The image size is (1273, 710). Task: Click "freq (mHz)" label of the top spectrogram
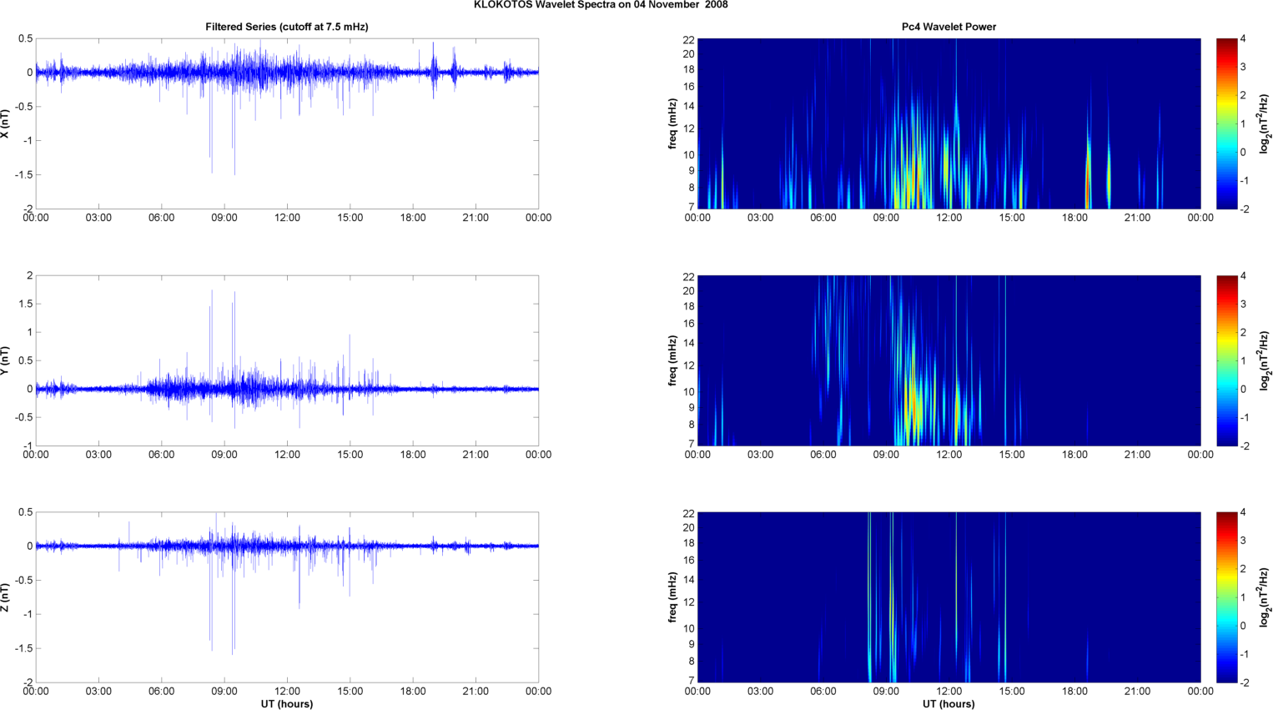coord(672,123)
